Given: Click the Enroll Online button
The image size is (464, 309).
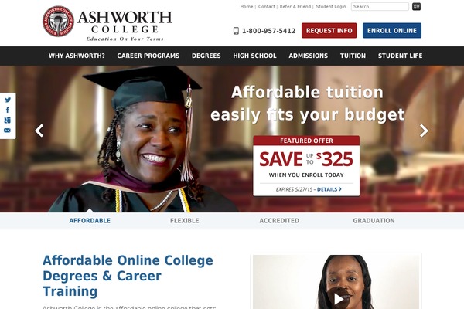Looking at the screenshot, I should coord(392,30).
